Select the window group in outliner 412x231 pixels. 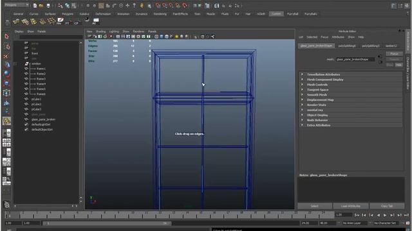36,64
